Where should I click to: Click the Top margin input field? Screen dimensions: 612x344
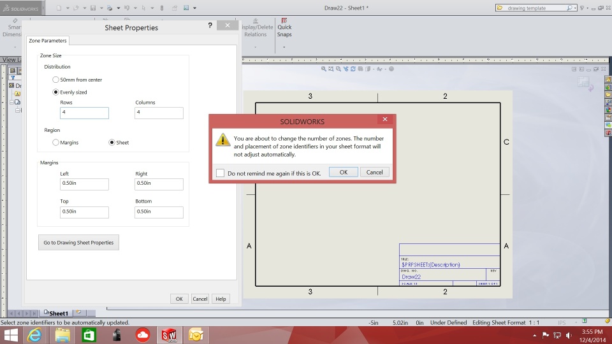[x=84, y=212]
